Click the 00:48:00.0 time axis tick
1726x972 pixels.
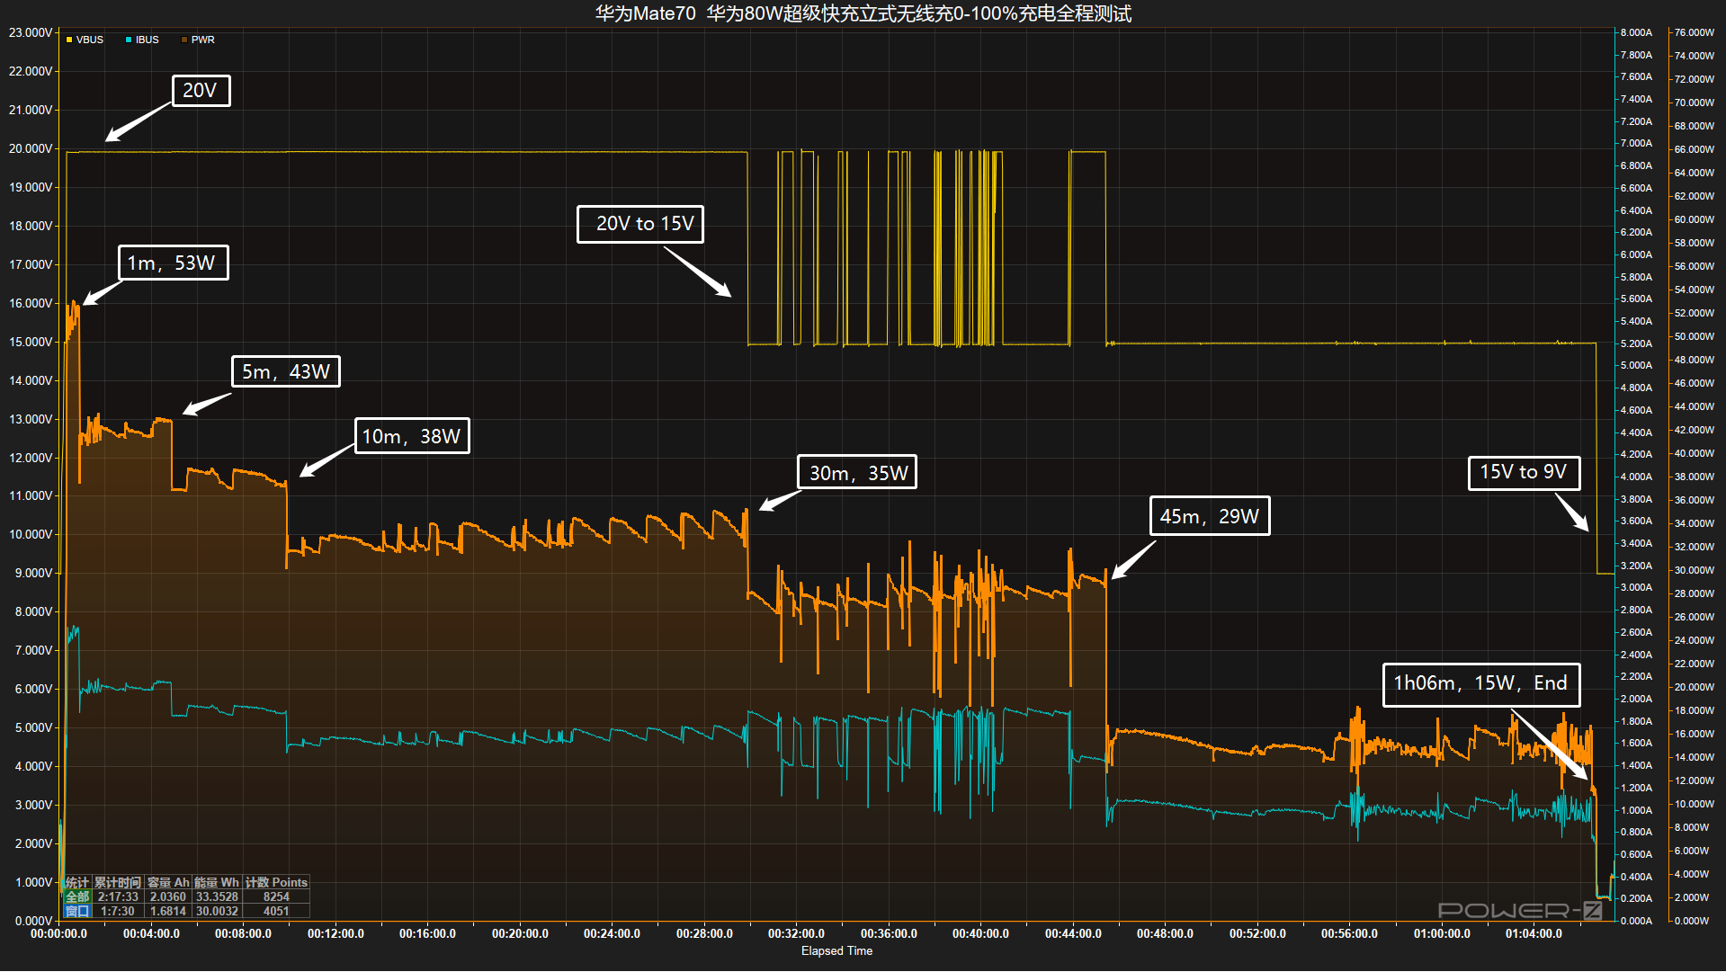point(1165,933)
